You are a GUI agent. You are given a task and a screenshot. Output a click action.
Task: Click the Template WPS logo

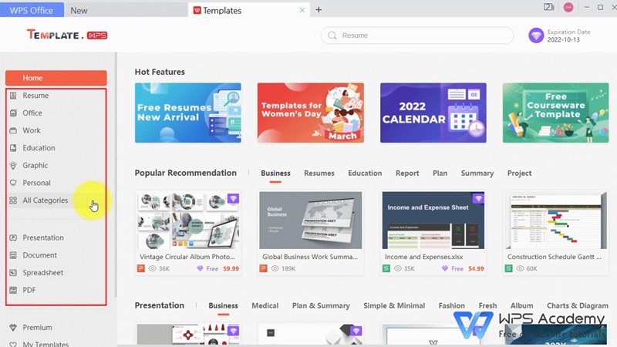click(67, 35)
